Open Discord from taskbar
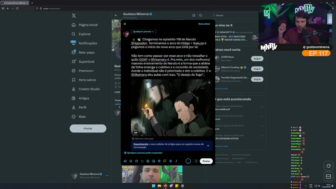Screen dimensions: 336x189 tap(171, 186)
